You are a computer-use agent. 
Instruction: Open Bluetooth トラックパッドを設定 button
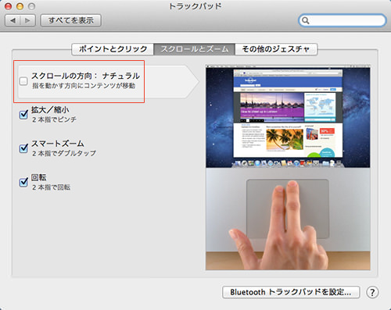click(291, 292)
